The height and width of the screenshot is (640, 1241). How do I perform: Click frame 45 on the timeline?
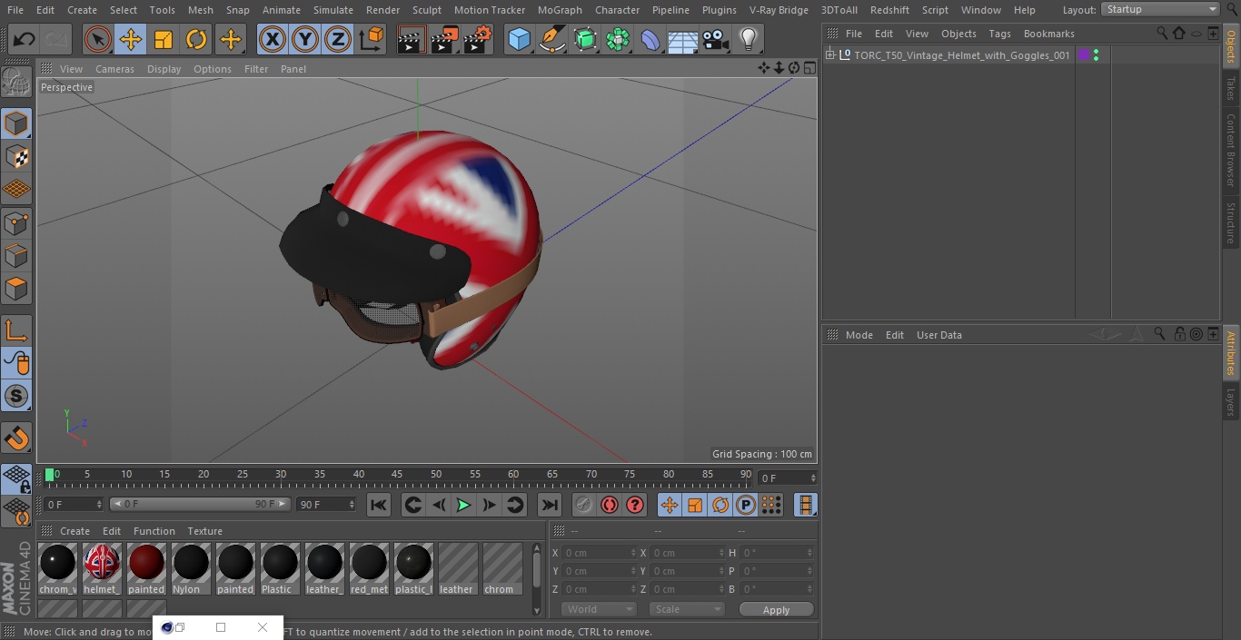coord(397,475)
